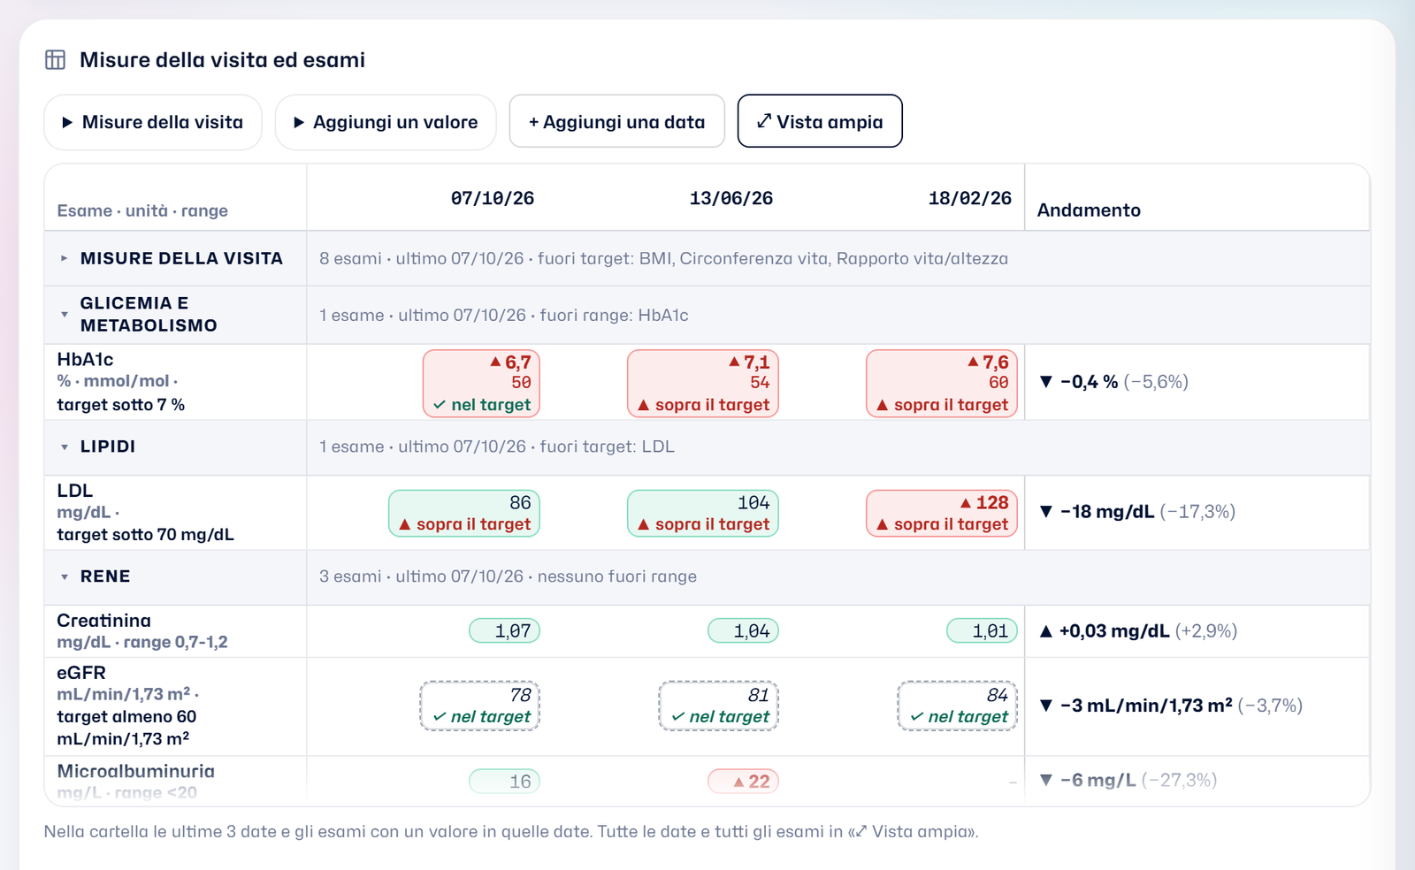This screenshot has width=1415, height=870.
Task: Collapse the LIPIDI group
Action: click(x=65, y=446)
